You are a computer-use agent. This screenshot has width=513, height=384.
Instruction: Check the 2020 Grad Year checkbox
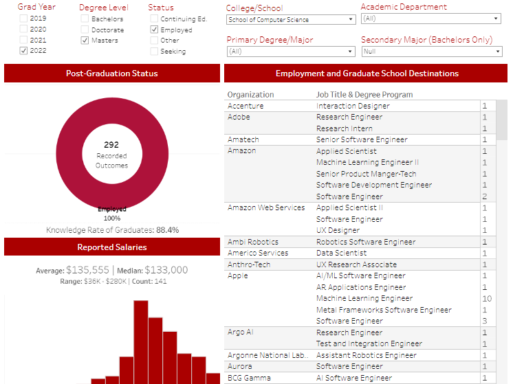coord(23,29)
